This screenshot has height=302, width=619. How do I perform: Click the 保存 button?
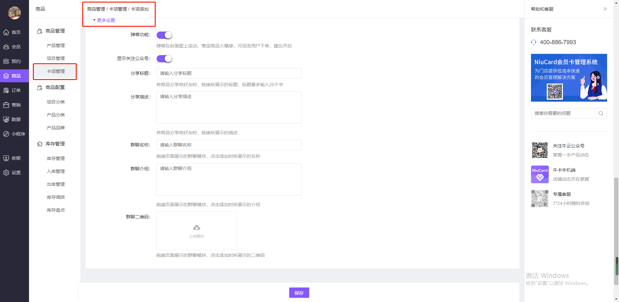pos(299,293)
